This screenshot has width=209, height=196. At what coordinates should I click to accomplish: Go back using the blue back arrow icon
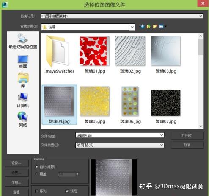tap(143, 26)
